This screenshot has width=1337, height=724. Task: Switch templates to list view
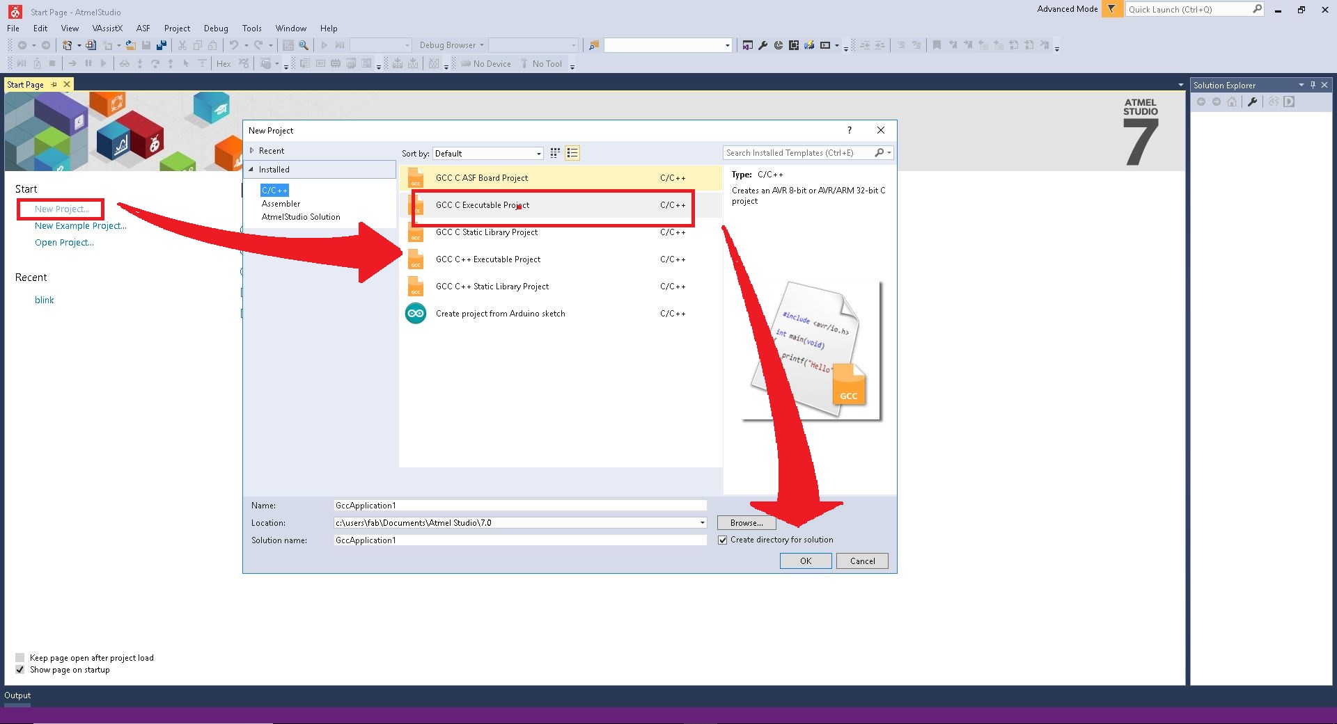(x=572, y=153)
